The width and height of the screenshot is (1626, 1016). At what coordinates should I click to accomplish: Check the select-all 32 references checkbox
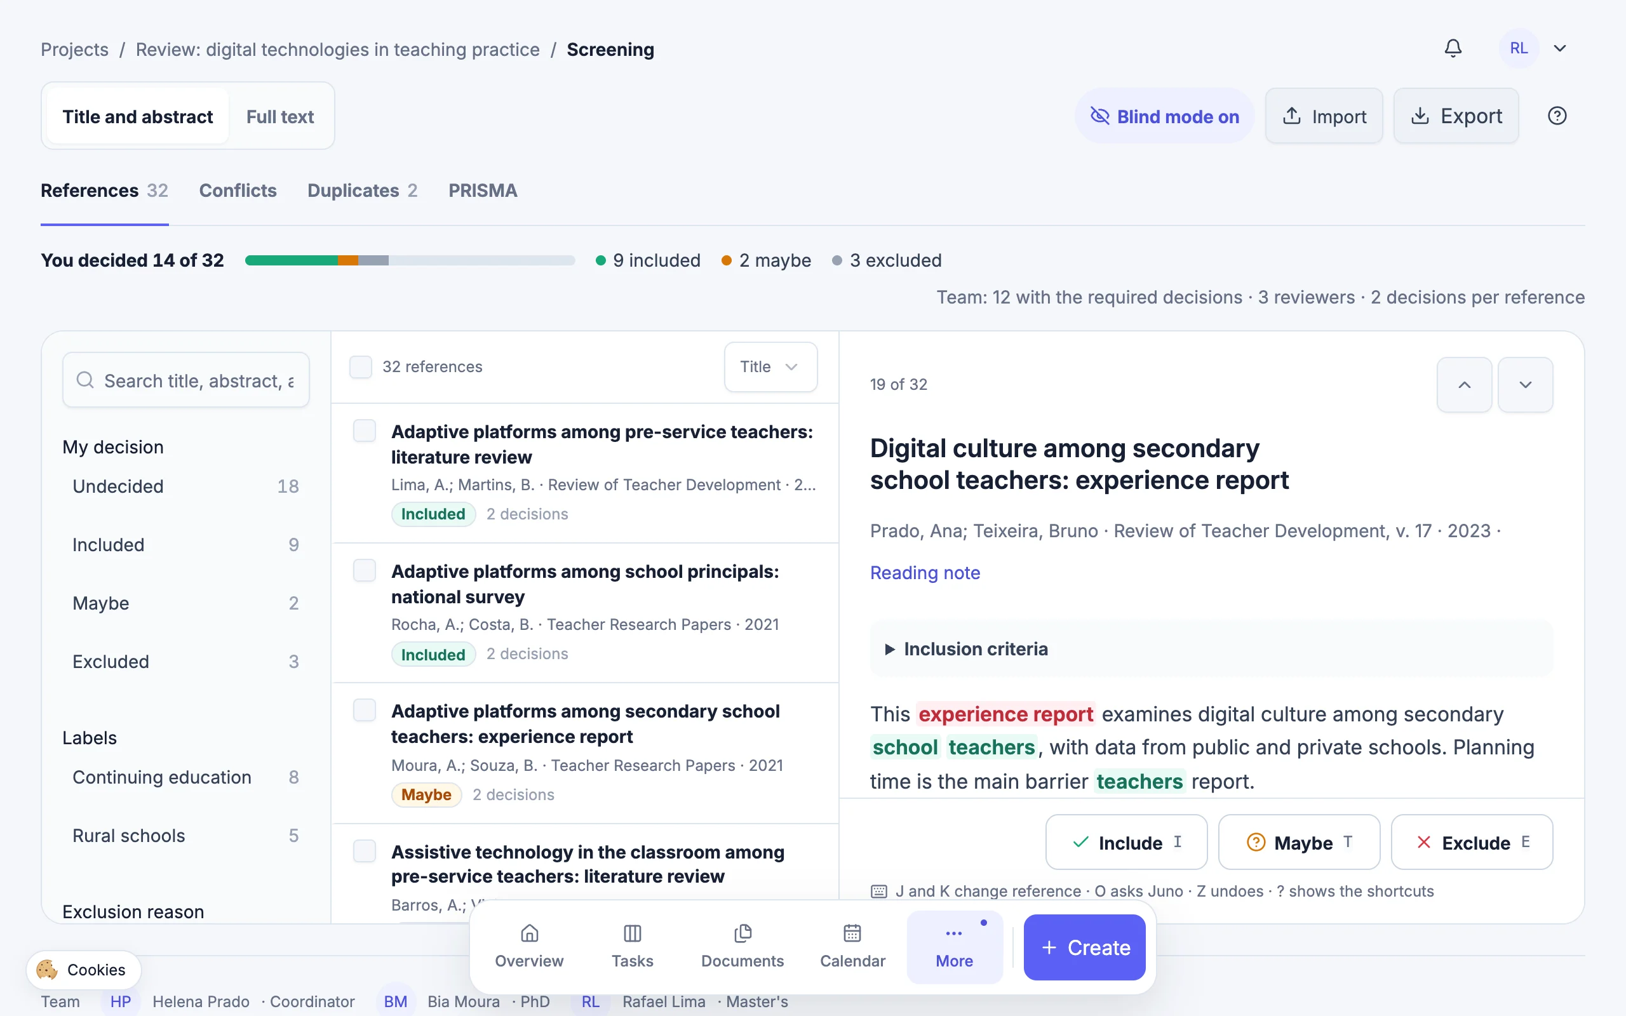click(x=361, y=367)
